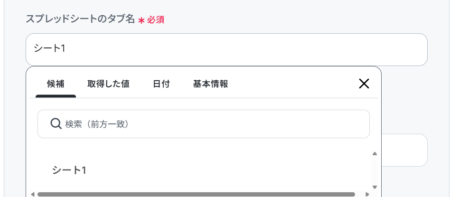Click the red asterisk beside the label
The image size is (469, 197).
(x=141, y=20)
